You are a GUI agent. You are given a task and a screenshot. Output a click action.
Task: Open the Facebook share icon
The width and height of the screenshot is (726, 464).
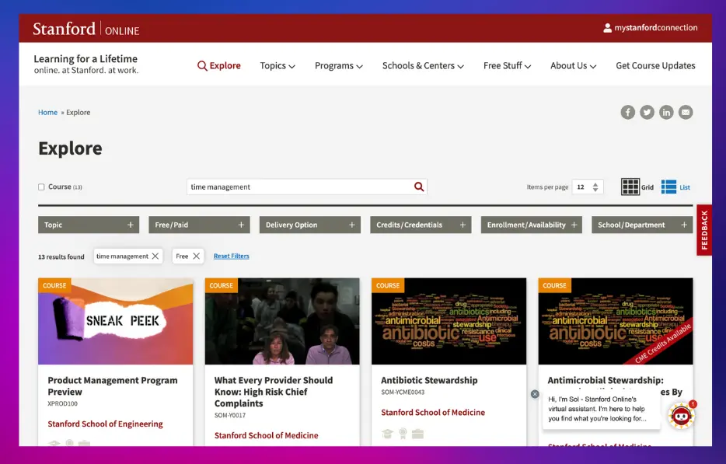coord(627,112)
